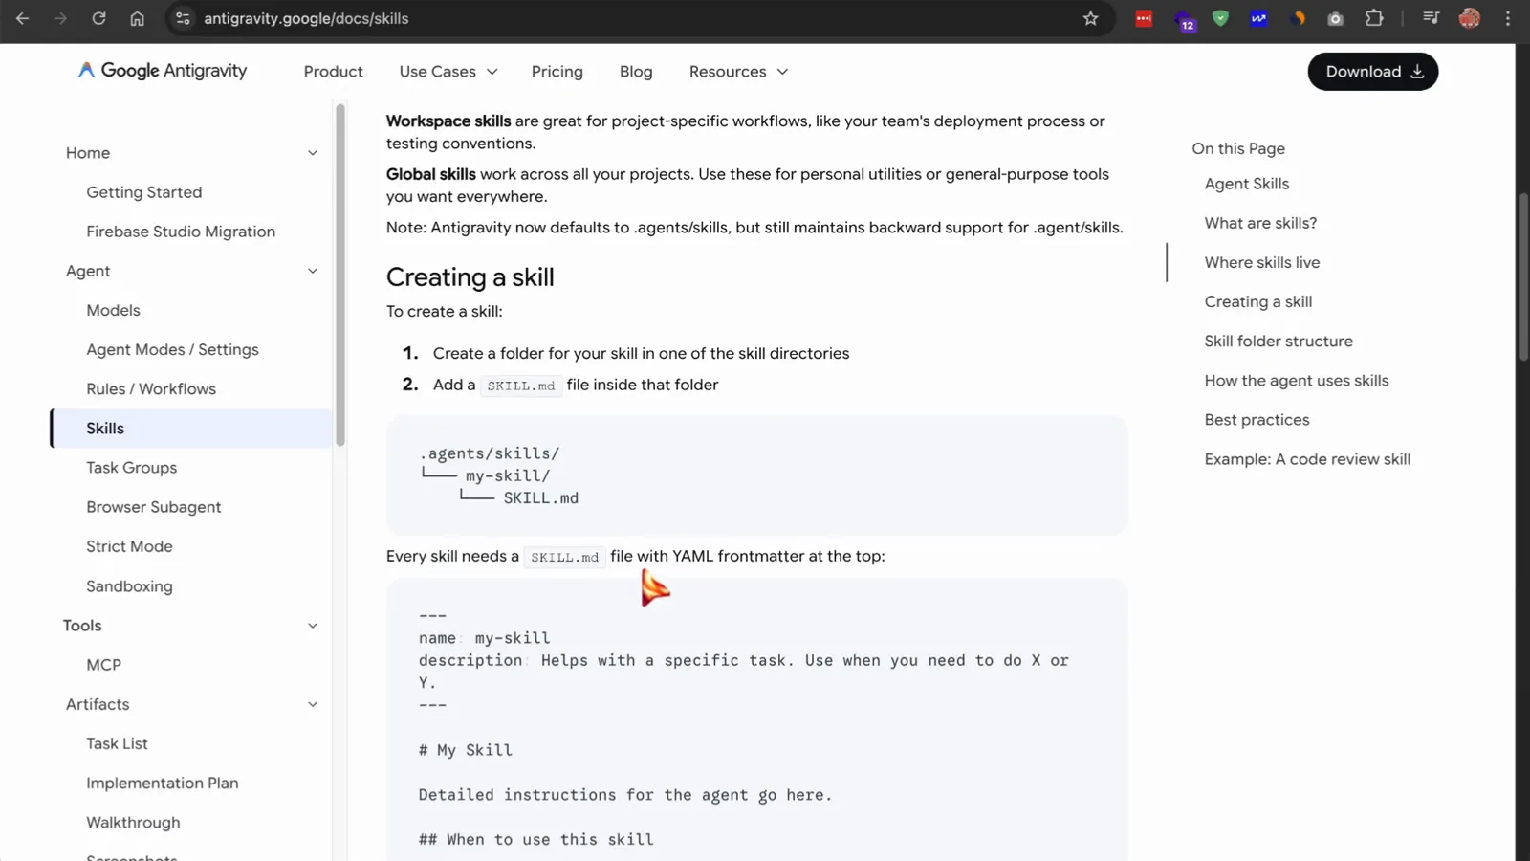This screenshot has width=1530, height=861.
Task: Open the browser profile avatar
Action: [1470, 18]
